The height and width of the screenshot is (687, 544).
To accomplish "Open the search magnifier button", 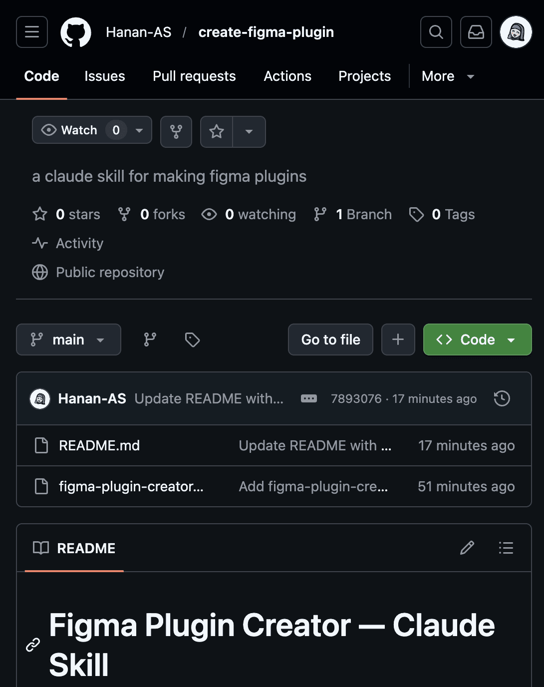I will pyautogui.click(x=436, y=32).
